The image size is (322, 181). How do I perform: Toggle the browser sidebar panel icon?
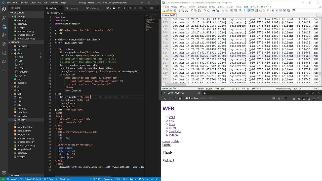click(x=309, y=98)
